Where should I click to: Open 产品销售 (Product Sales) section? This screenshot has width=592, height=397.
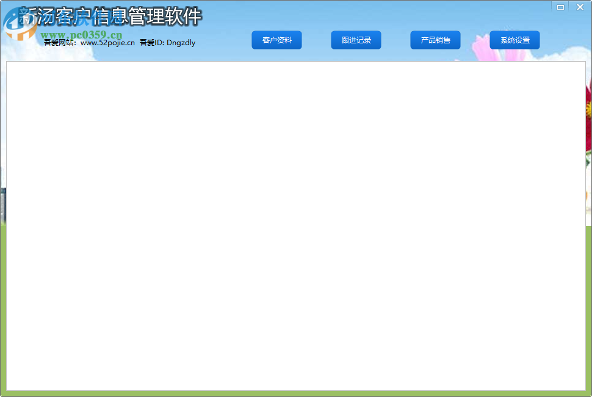435,40
